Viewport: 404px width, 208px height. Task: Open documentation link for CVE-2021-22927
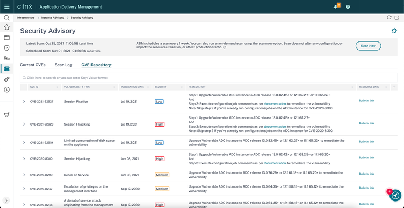[275, 104]
